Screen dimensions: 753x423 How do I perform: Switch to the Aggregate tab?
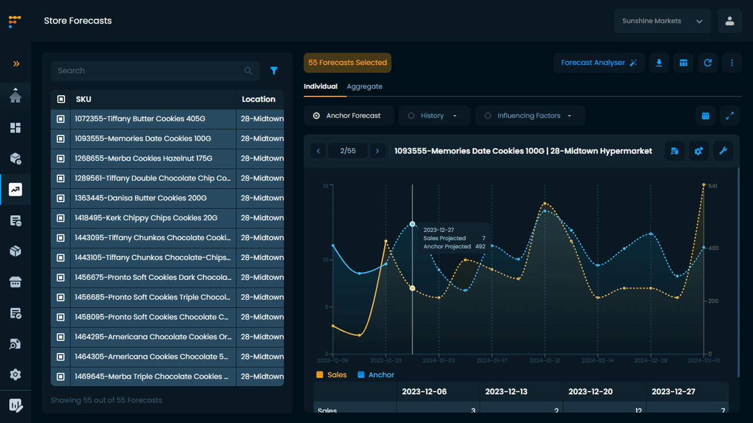click(364, 87)
